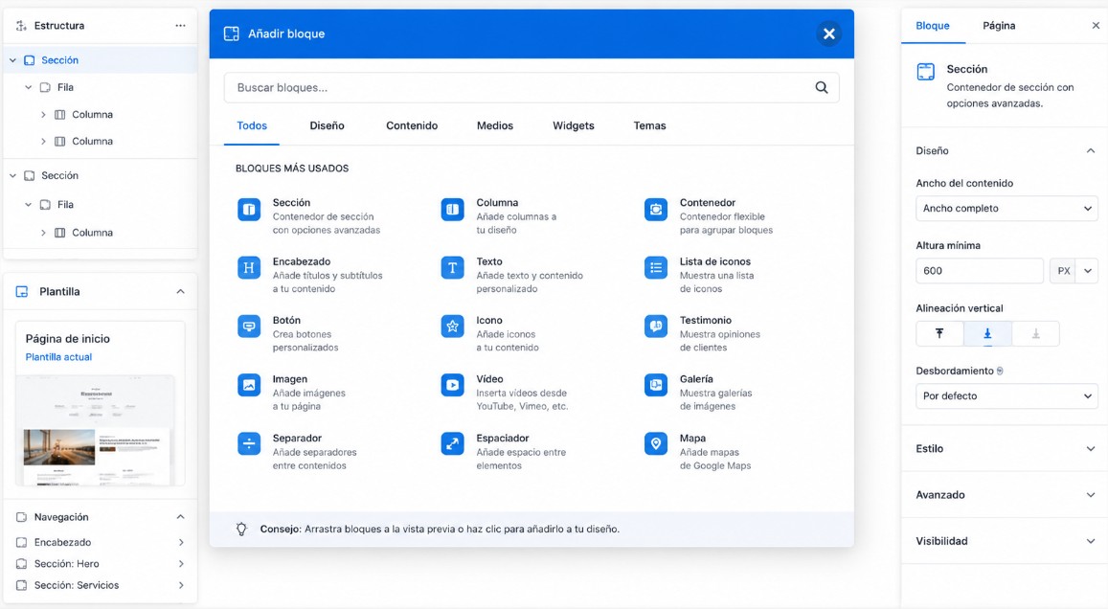Expand the Estilo section
Screen dimensions: 1108x609
pyautogui.click(x=1091, y=449)
